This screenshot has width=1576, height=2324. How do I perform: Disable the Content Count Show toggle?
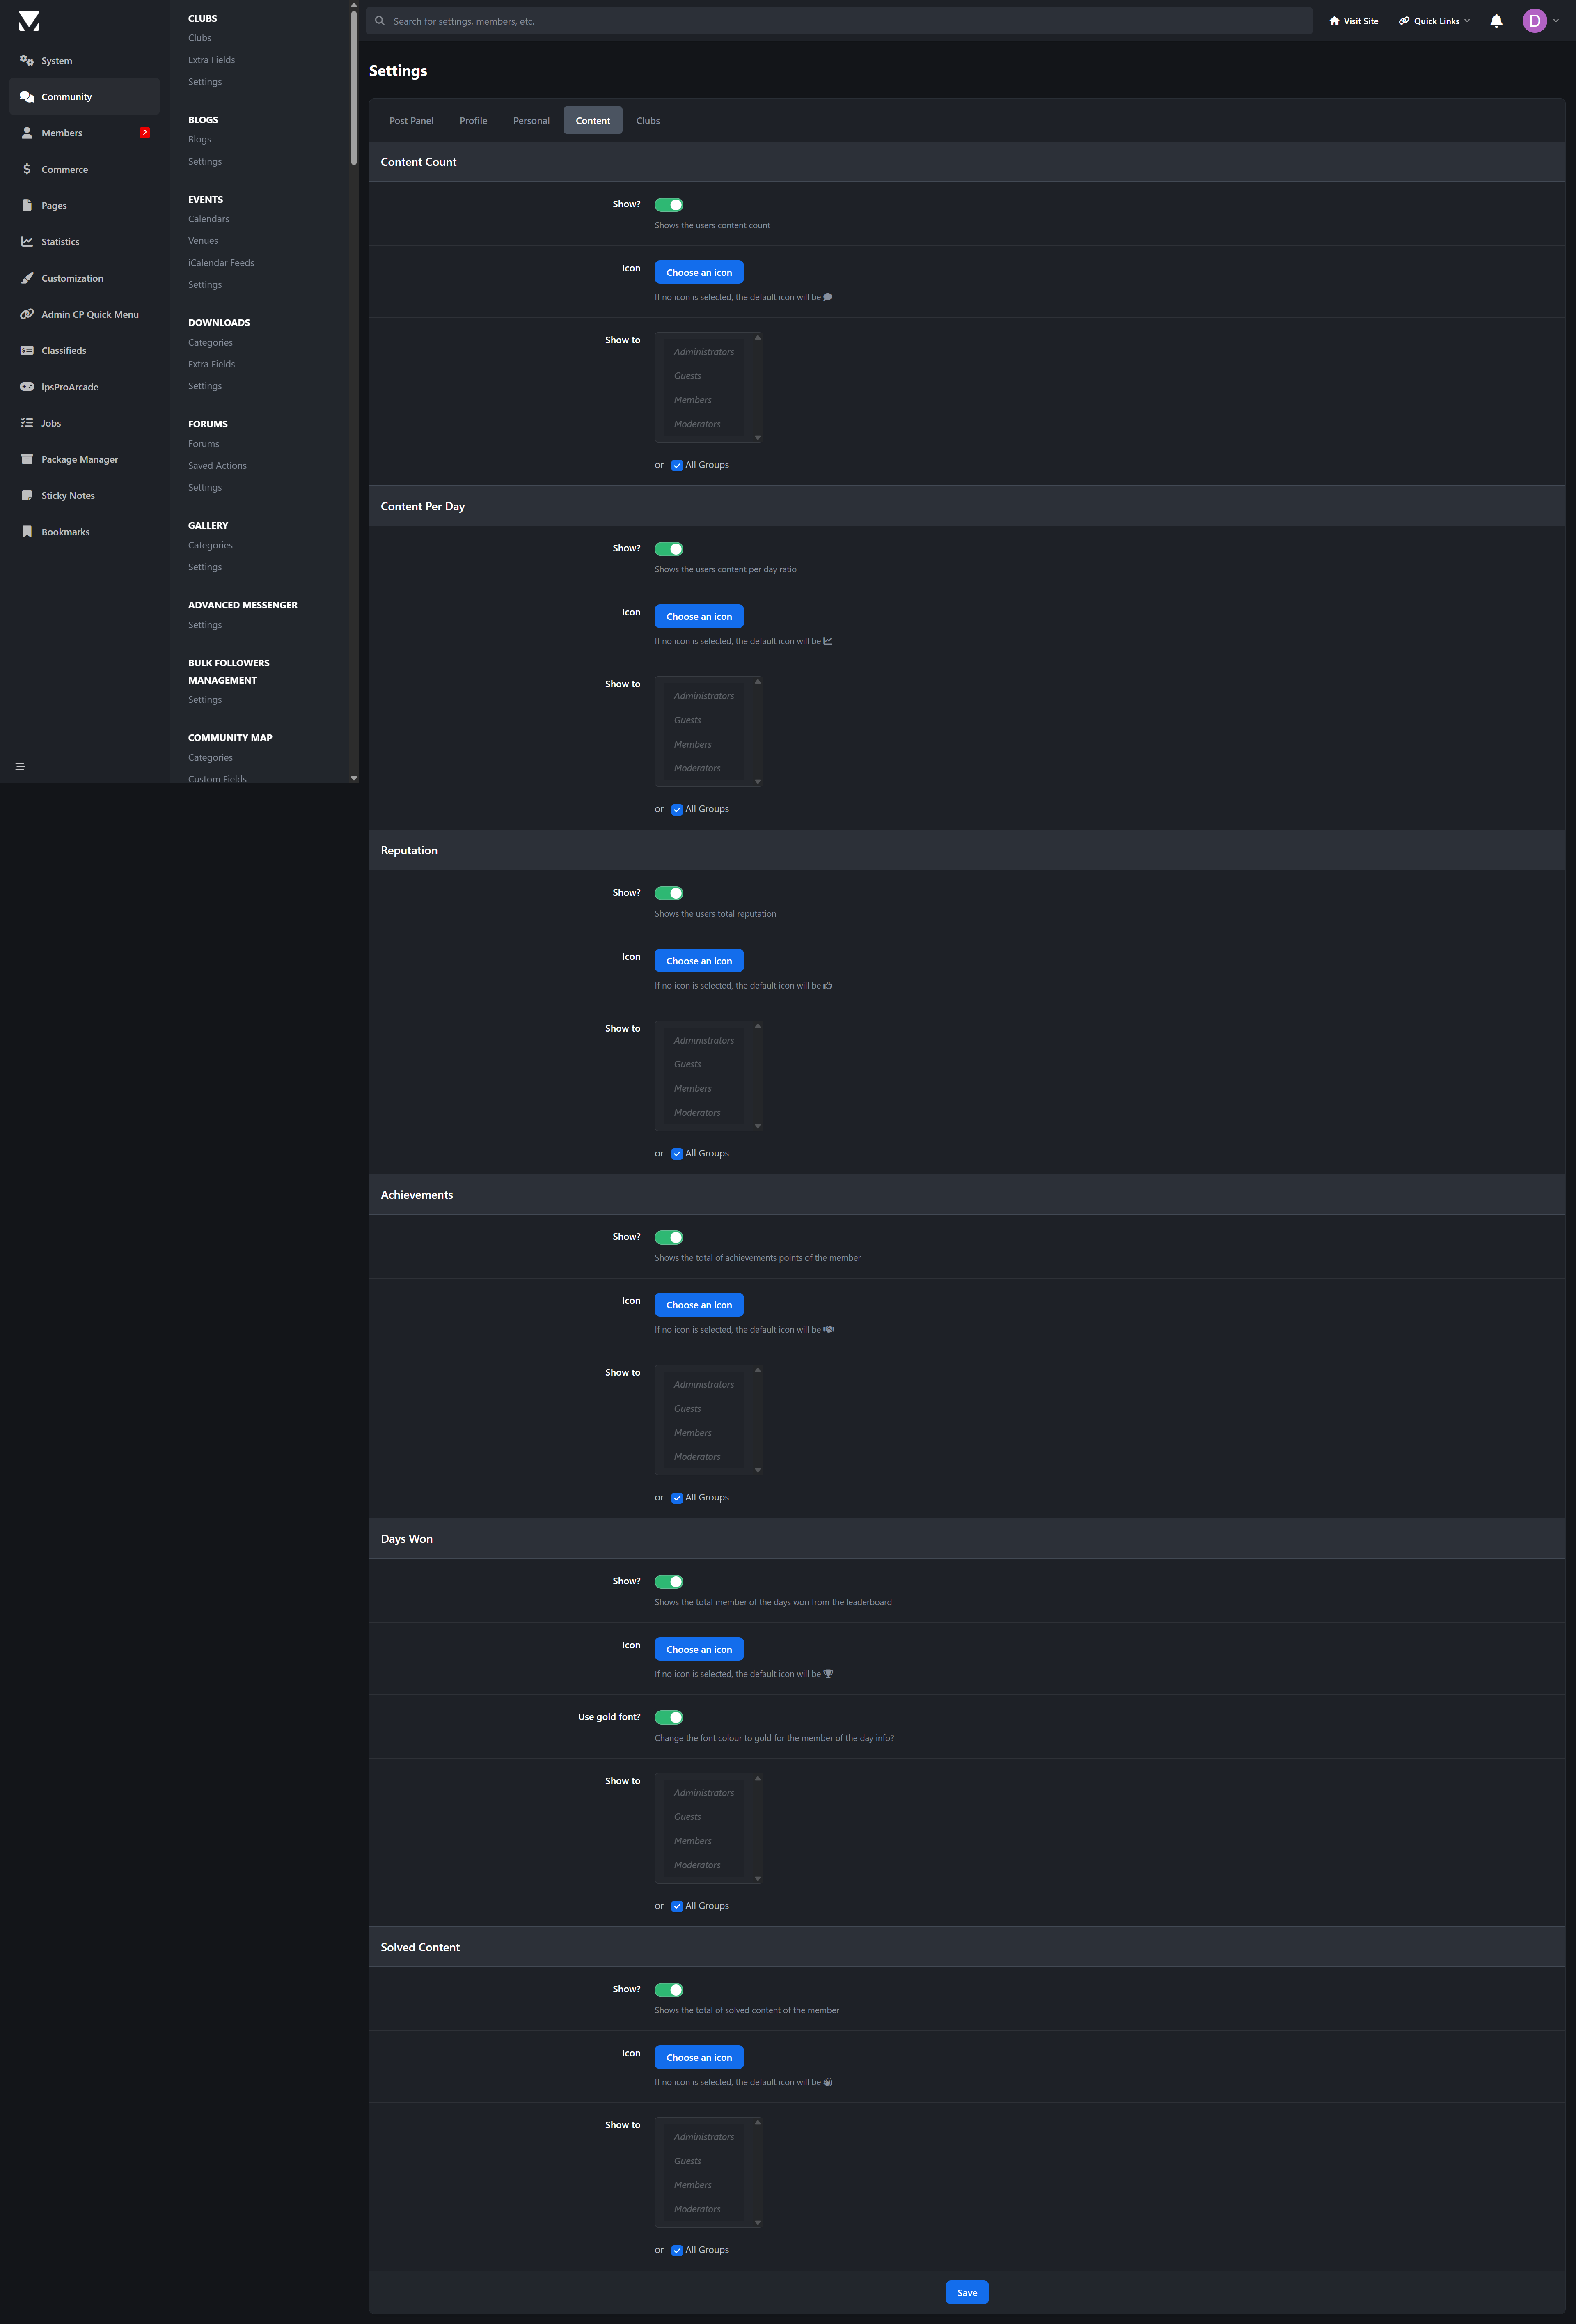668,205
